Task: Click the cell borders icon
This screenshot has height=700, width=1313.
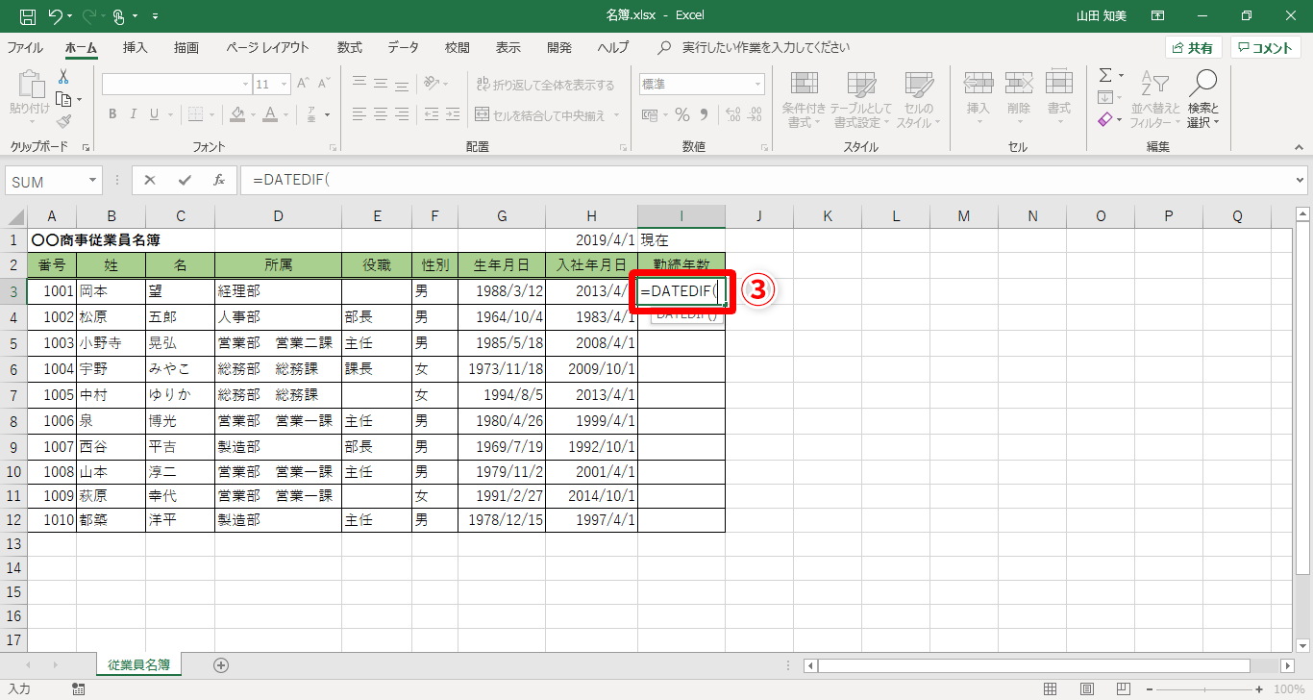Action: (x=195, y=114)
